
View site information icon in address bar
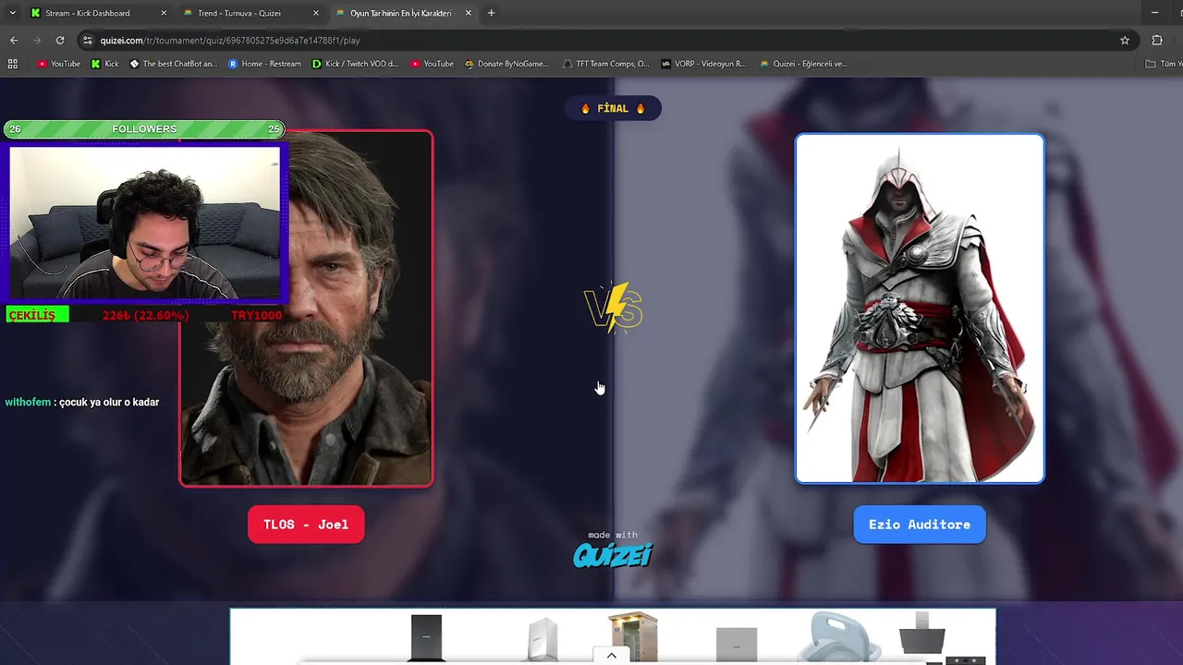click(x=88, y=41)
